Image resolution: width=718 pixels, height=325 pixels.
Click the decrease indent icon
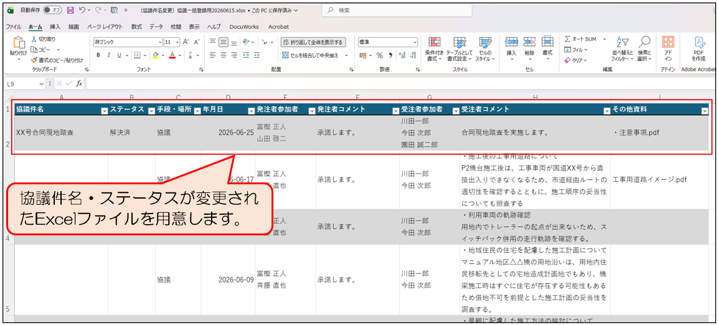point(245,55)
